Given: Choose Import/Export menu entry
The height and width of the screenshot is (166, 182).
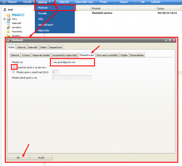Looking at the screenshot, I should point(55,25).
